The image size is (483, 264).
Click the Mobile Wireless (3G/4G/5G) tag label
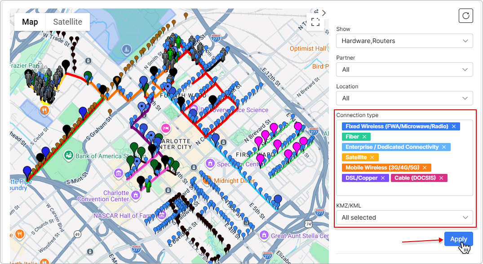coord(382,168)
